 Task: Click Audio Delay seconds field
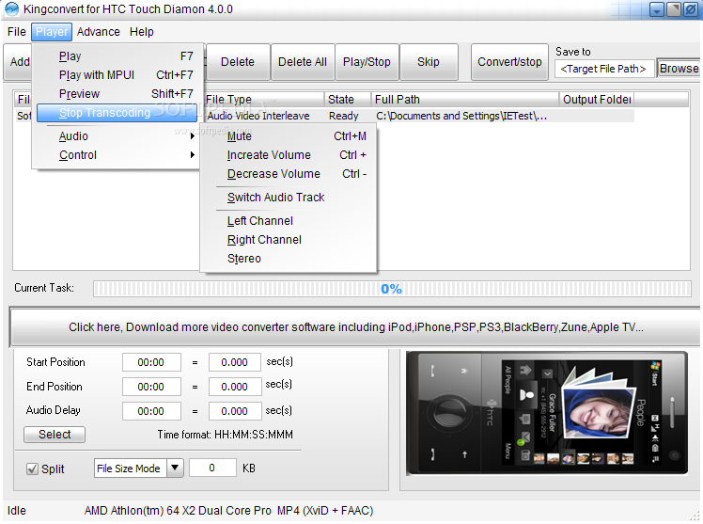234,411
